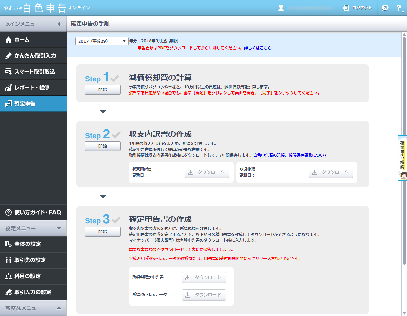Viewport: 407px width, 316px height.
Task: Click 開始 button for Step 1
Action: click(x=103, y=89)
